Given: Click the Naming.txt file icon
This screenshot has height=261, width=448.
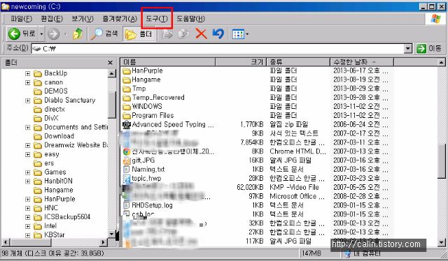Looking at the screenshot, I should point(126,170).
